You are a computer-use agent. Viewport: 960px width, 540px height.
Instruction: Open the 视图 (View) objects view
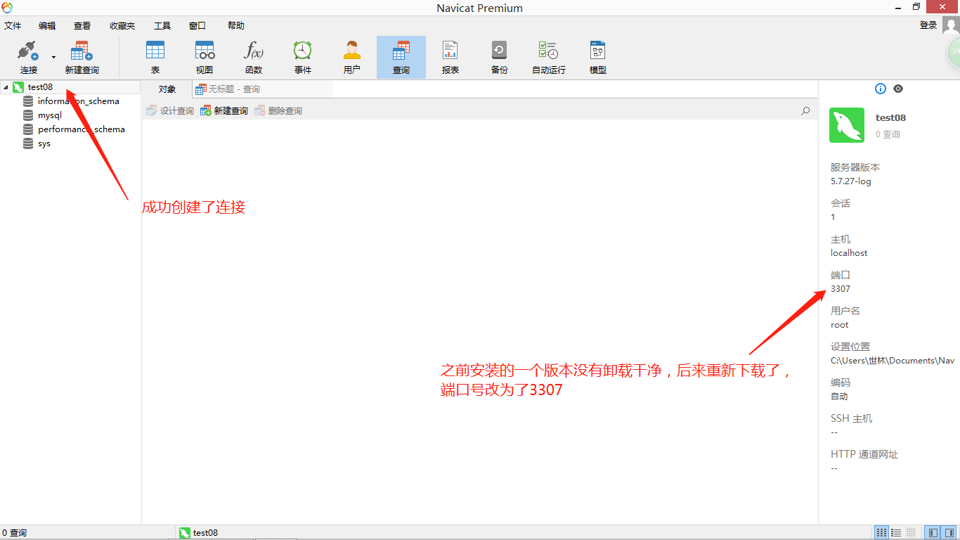click(x=205, y=57)
